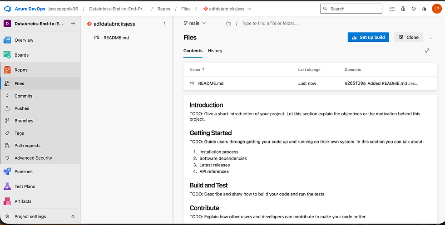Open the User settings icon
Image resolution: width=445 pixels, height=225 pixels.
[424, 9]
